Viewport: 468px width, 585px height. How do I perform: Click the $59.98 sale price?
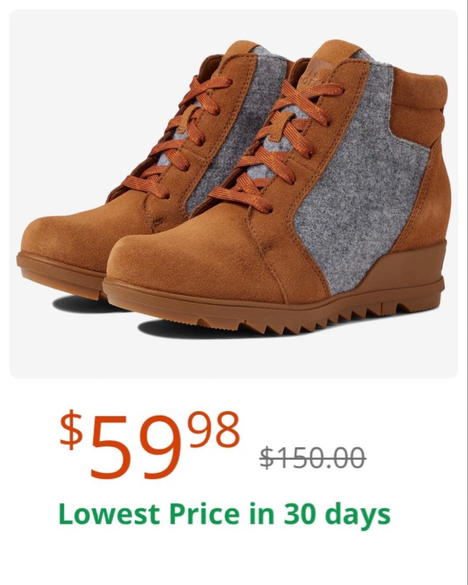(x=150, y=444)
